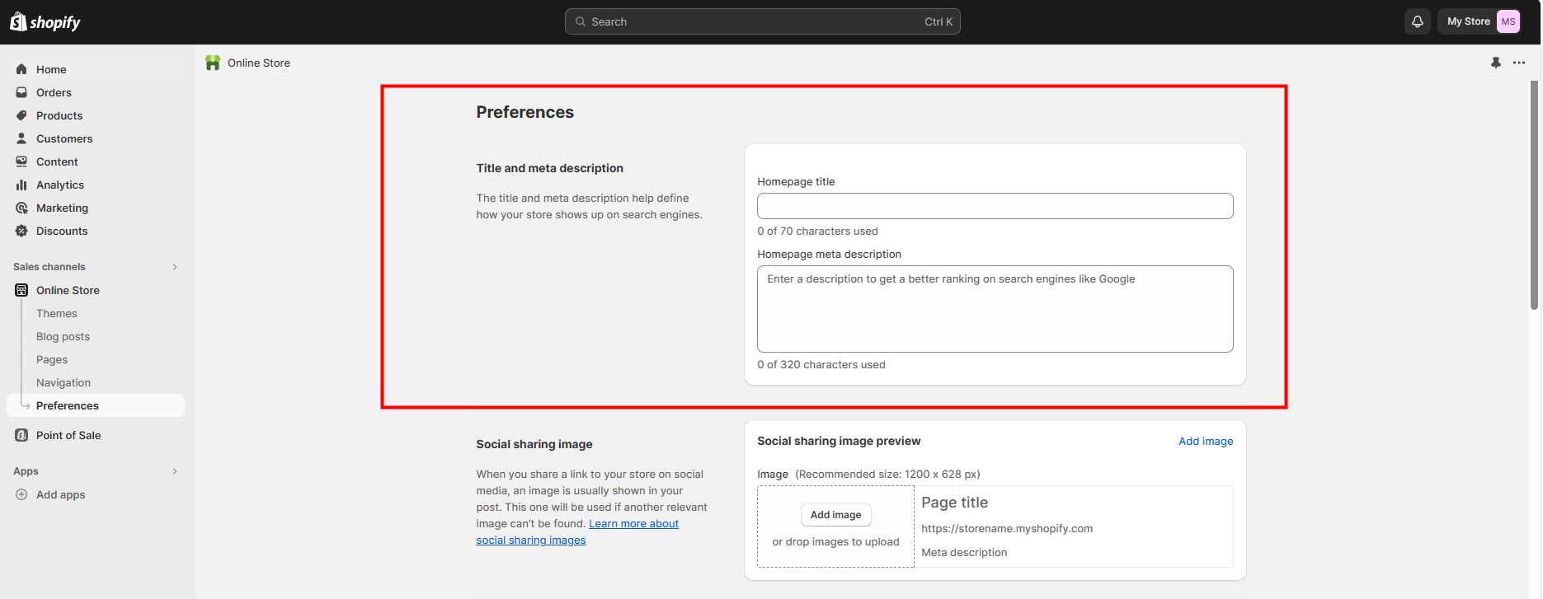This screenshot has height=599, width=1543.
Task: Click the Products tag icon
Action: [x=21, y=115]
